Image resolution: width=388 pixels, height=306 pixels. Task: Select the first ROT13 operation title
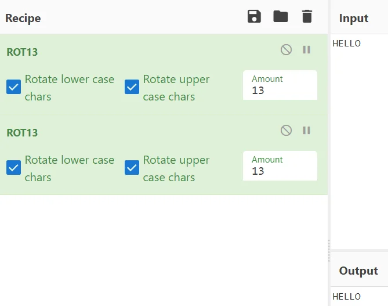coord(22,52)
